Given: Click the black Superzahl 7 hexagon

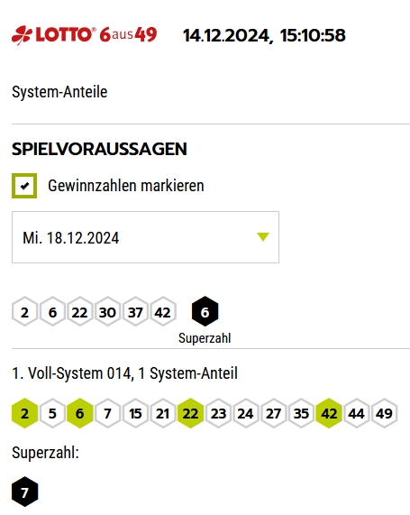Looking at the screenshot, I should pyautogui.click(x=25, y=492).
